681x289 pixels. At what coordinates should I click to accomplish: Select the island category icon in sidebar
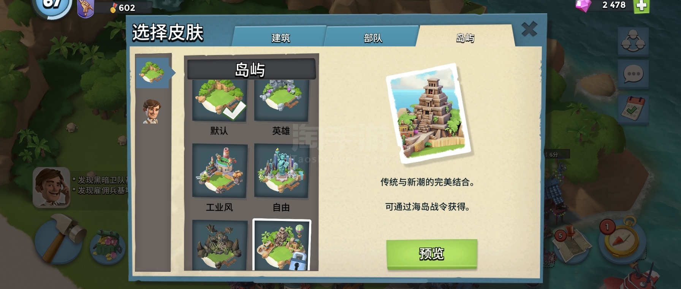(153, 73)
